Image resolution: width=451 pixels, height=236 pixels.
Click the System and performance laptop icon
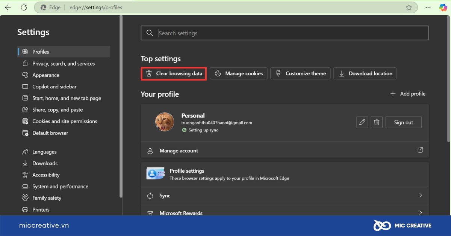[25, 187]
